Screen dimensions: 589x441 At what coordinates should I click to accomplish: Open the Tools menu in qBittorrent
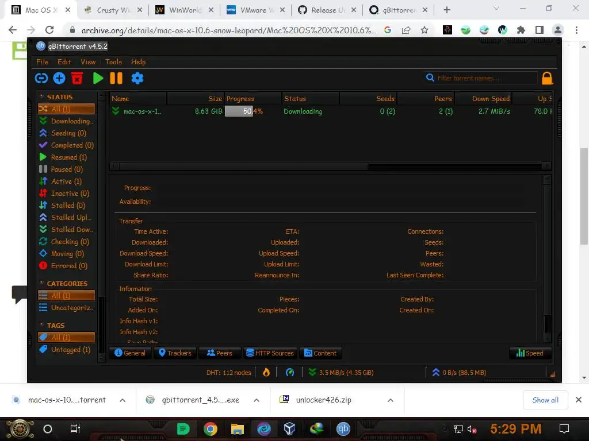[x=113, y=62]
